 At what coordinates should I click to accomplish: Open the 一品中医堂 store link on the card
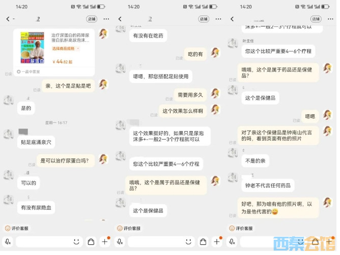point(29,72)
